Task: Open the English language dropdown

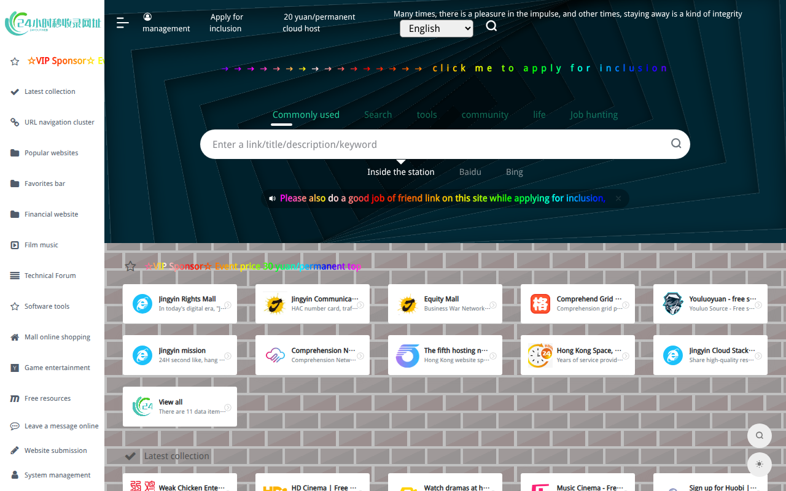Action: 436,28
